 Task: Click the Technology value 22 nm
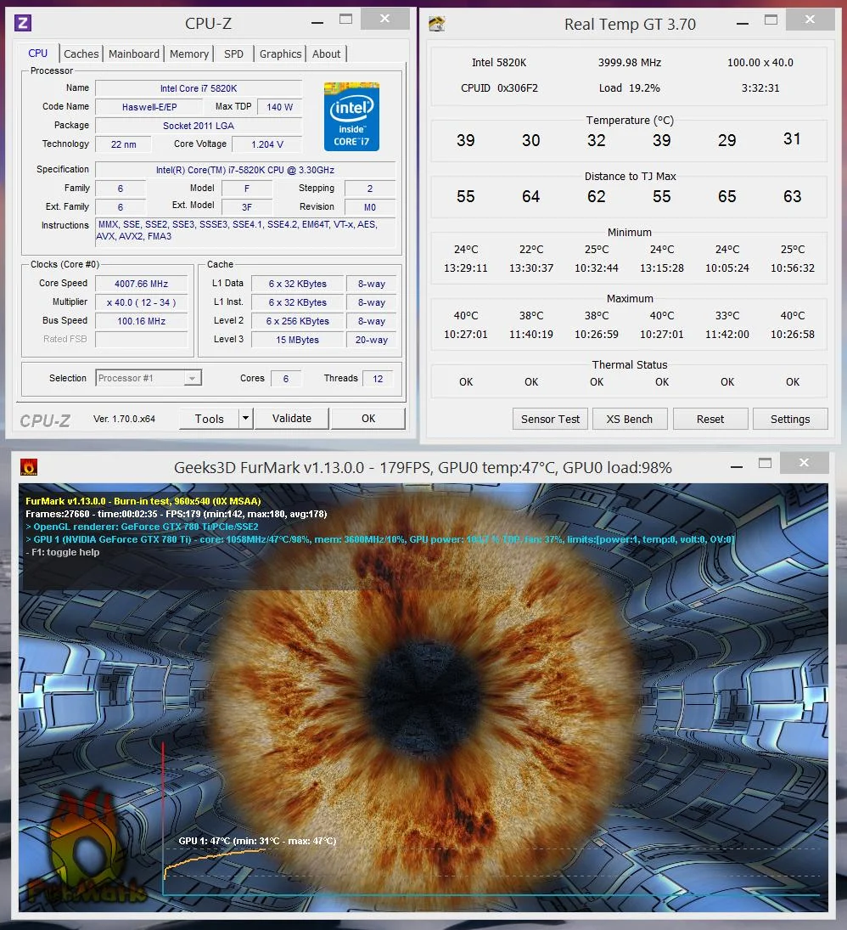tap(123, 144)
